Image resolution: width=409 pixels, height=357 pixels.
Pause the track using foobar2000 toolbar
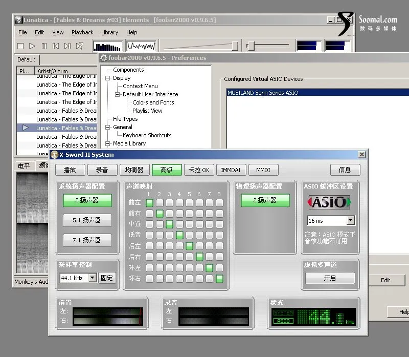[44, 46]
